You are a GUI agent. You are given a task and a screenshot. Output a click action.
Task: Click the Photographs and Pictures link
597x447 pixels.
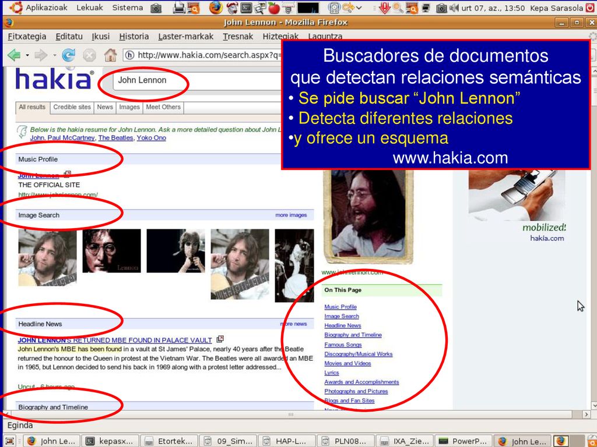[356, 391]
